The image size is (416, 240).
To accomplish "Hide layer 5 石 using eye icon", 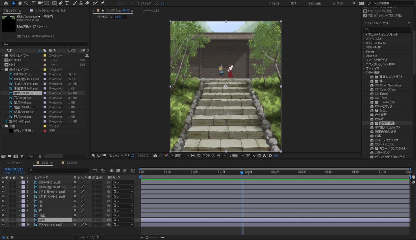I will coord(3,201).
